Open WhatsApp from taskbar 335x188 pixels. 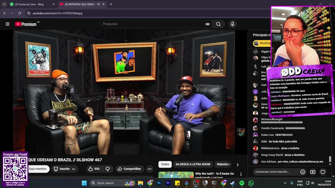tap(251, 183)
